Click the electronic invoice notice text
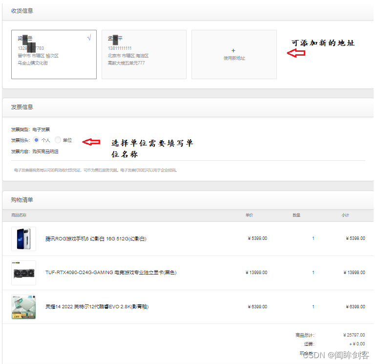377x364 pixels. tap(96, 171)
